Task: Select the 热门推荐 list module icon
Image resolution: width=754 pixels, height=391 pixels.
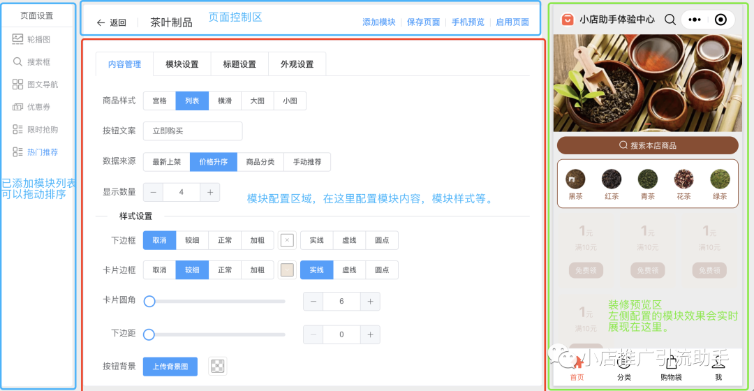Action: tap(17, 152)
